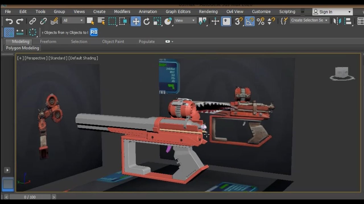Click the Align tool icon
Screen dimensions: 364x204
pyautogui.click(x=348, y=21)
